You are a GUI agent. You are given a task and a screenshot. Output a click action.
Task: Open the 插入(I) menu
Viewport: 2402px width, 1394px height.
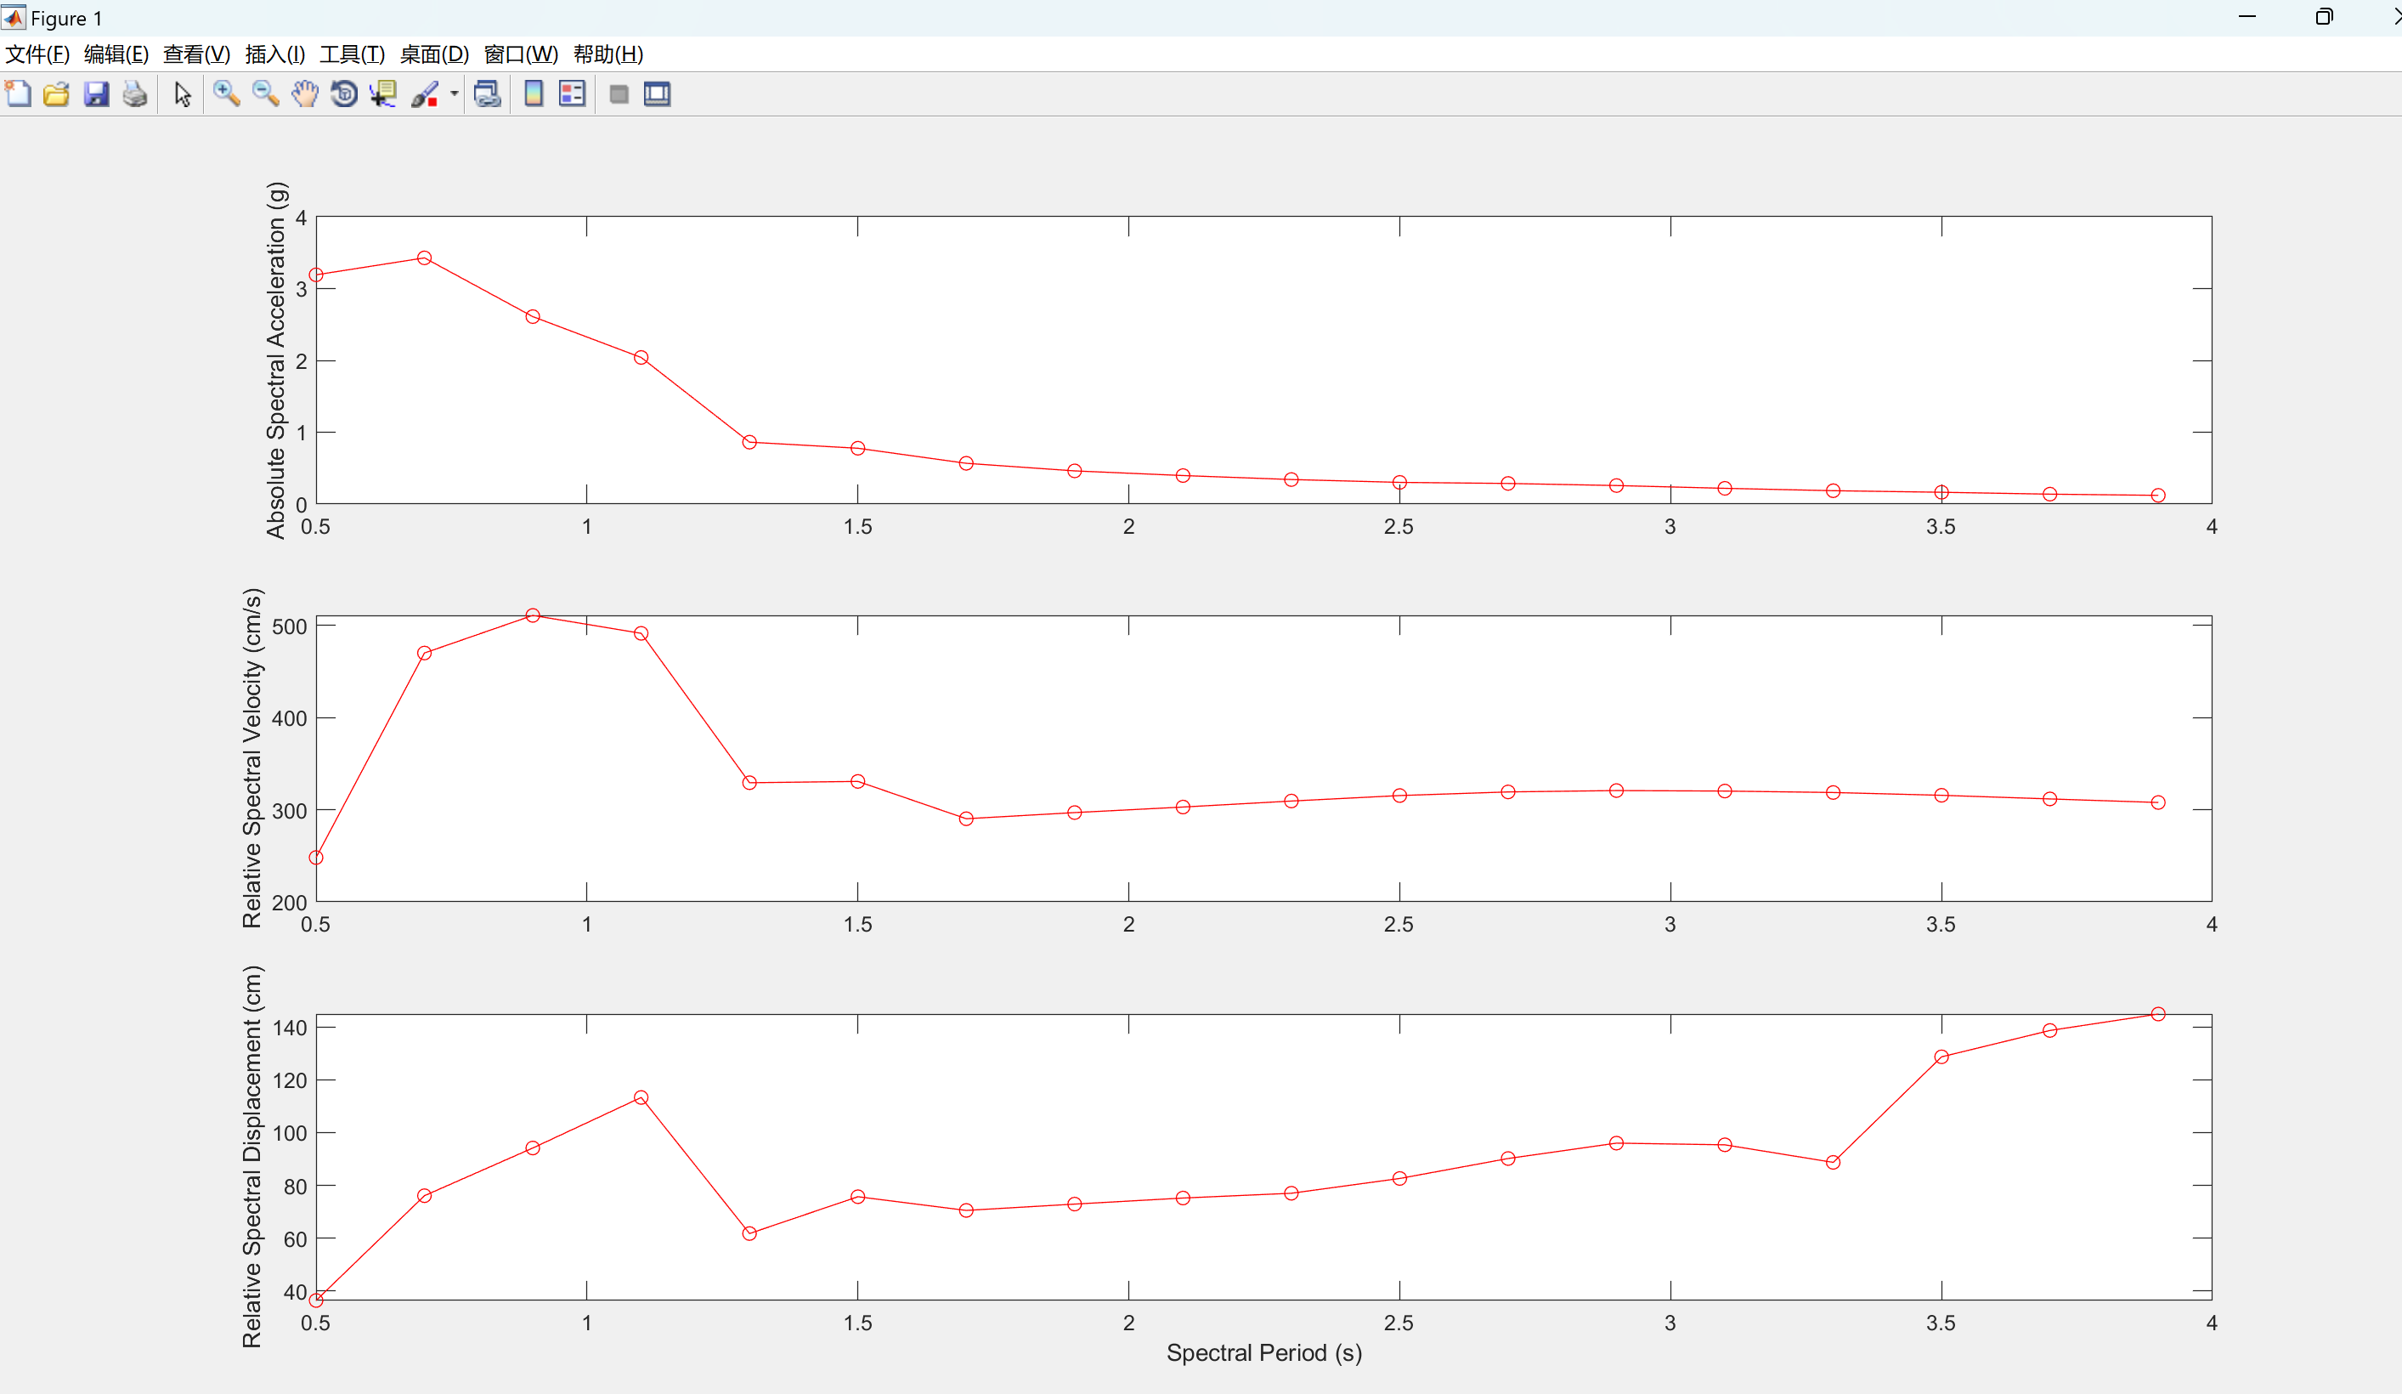coord(275,54)
